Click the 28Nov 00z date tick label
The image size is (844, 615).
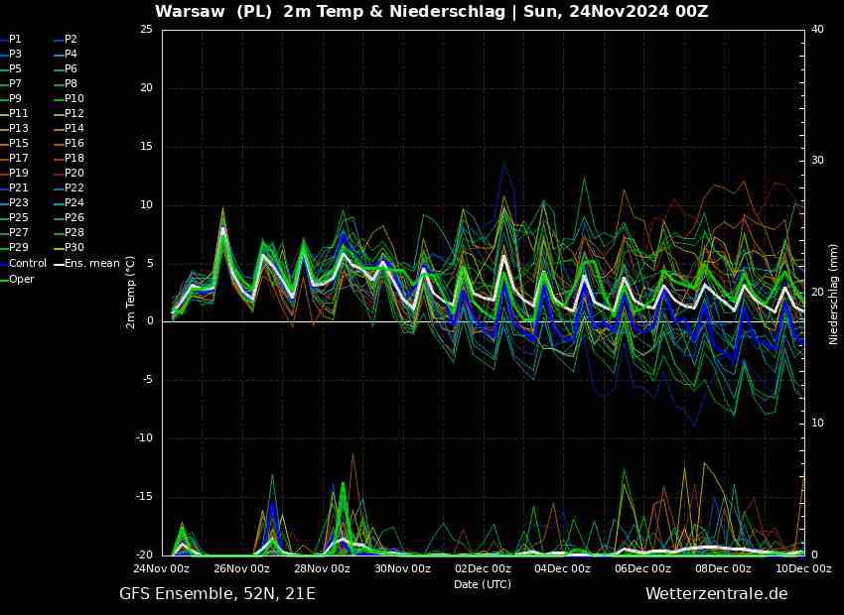(323, 568)
